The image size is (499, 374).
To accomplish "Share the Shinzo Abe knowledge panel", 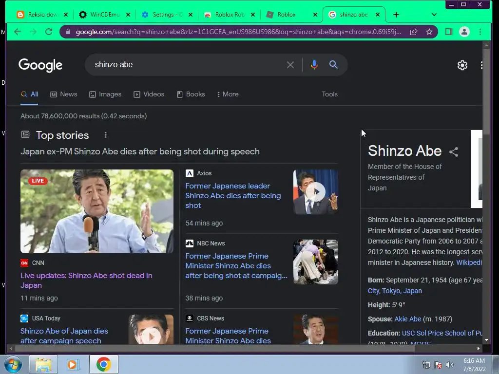I will [x=454, y=152].
